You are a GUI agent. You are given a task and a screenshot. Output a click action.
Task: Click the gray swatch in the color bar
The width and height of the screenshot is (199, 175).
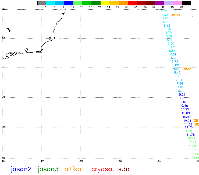42,3
